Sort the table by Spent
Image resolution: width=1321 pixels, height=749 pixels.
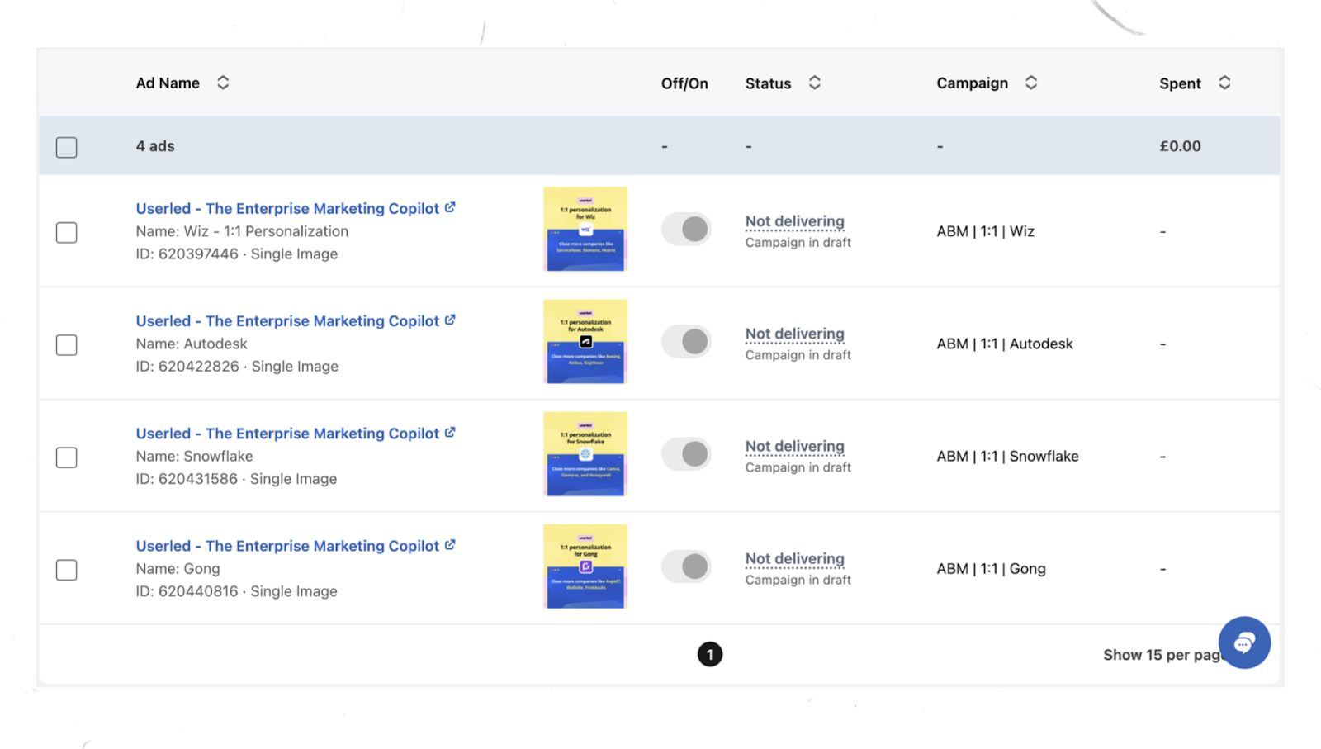[1224, 83]
